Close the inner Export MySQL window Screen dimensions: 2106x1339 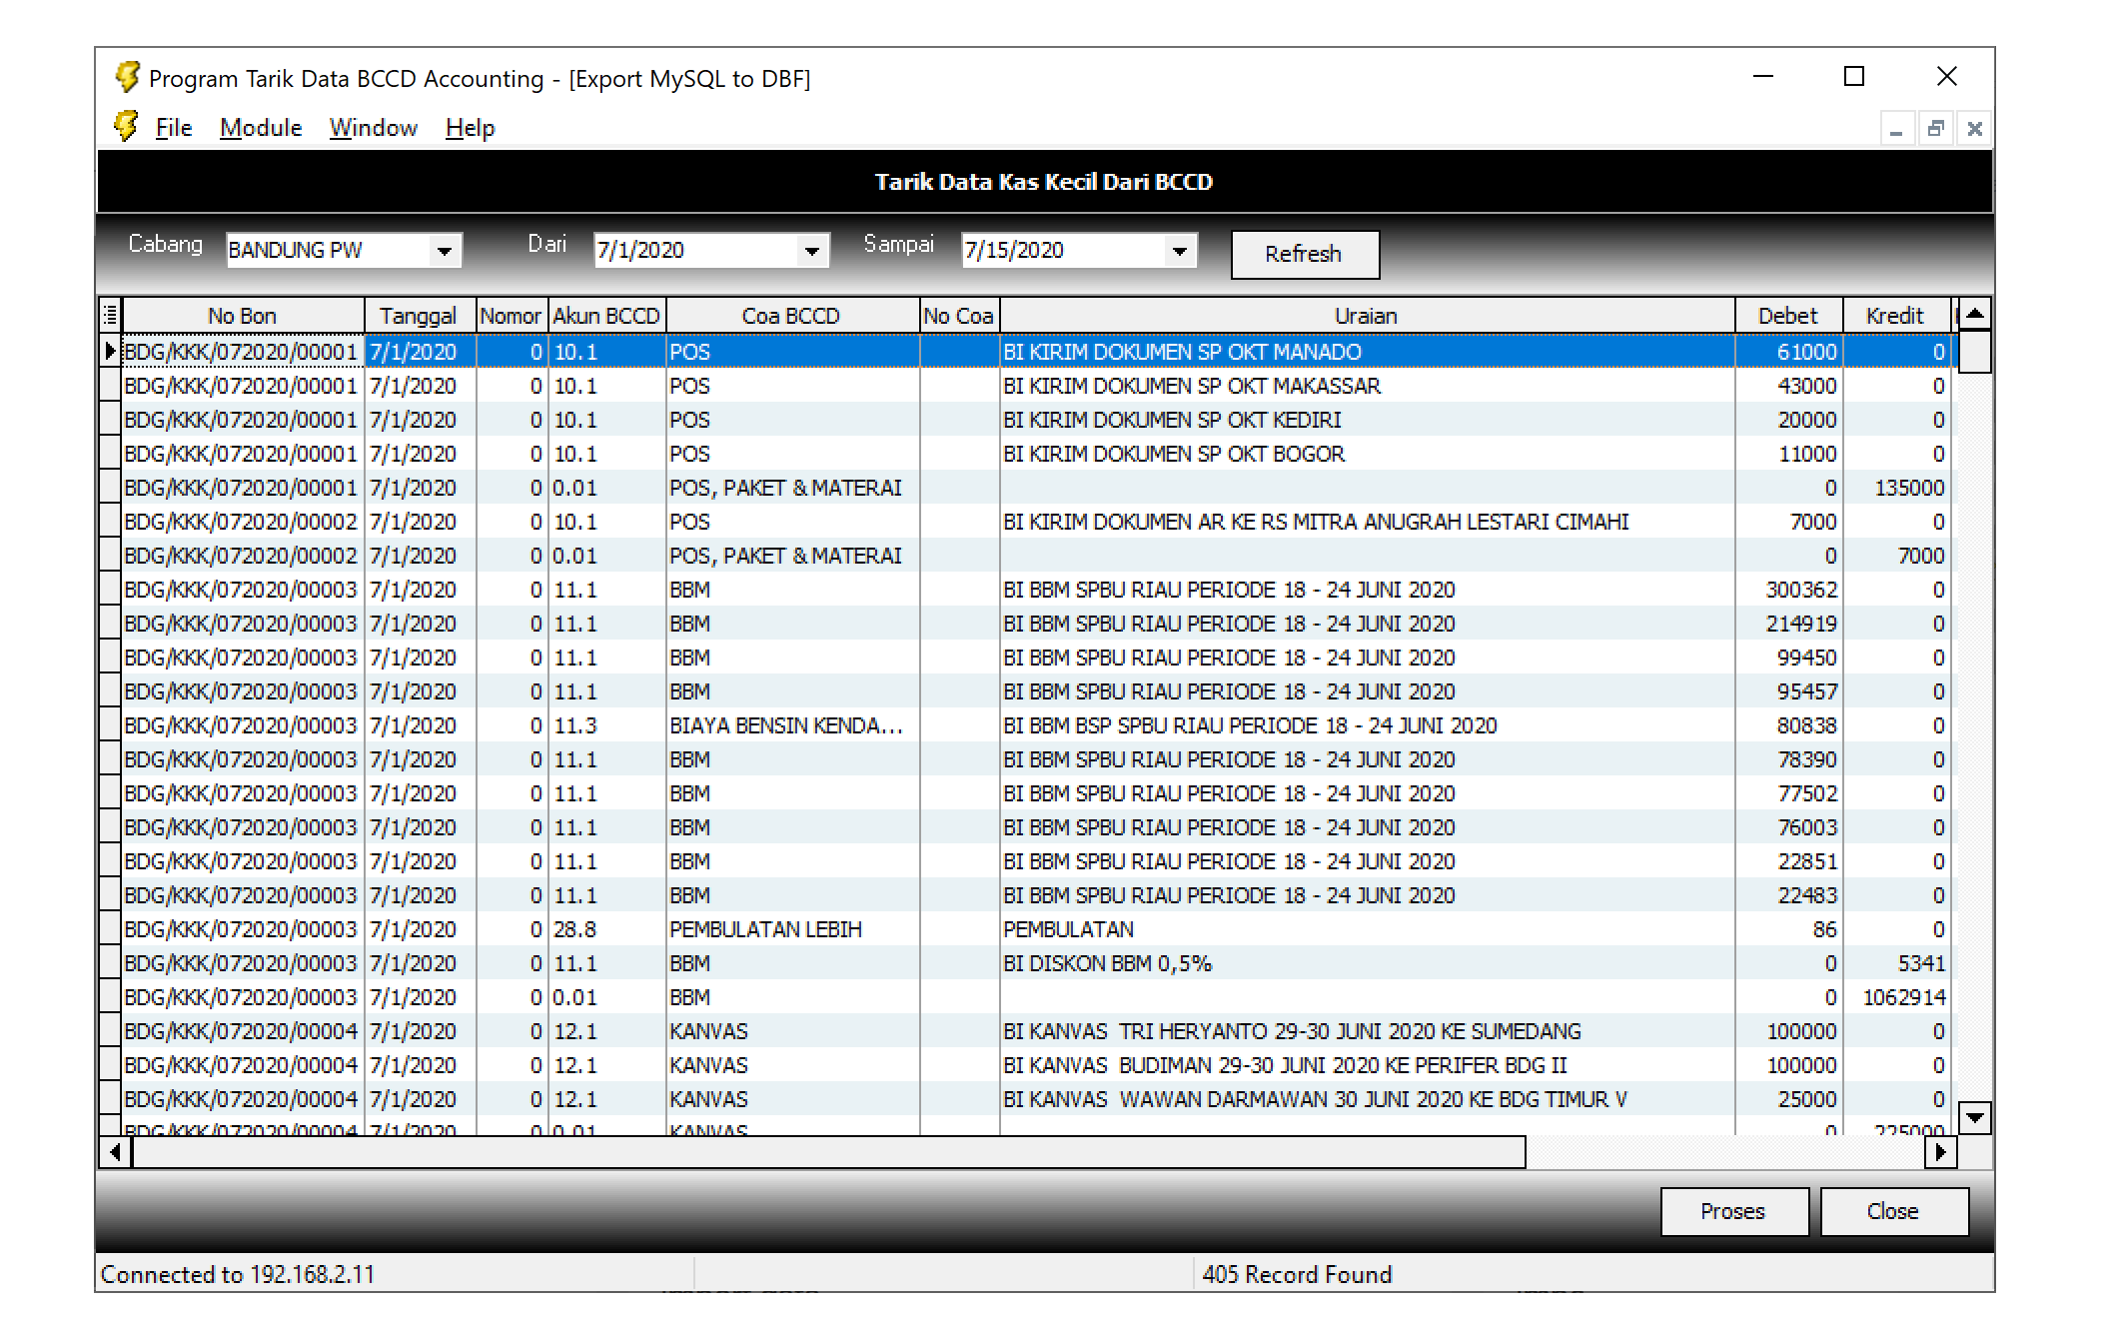click(x=1974, y=129)
